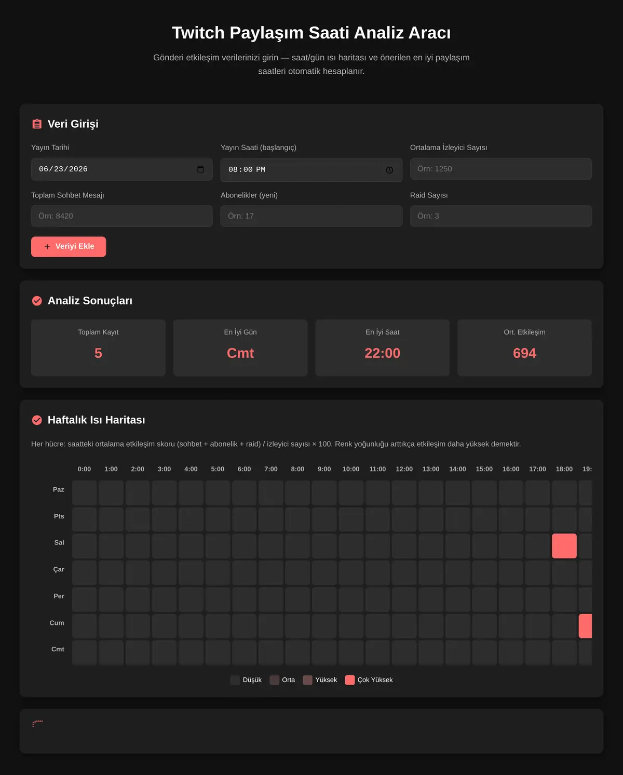Click the Toplam Kayıt value 5
Image resolution: width=623 pixels, height=775 pixels.
(x=98, y=353)
